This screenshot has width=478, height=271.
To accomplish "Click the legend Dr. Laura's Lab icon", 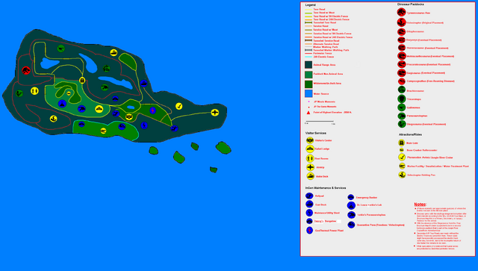I will point(351,205).
